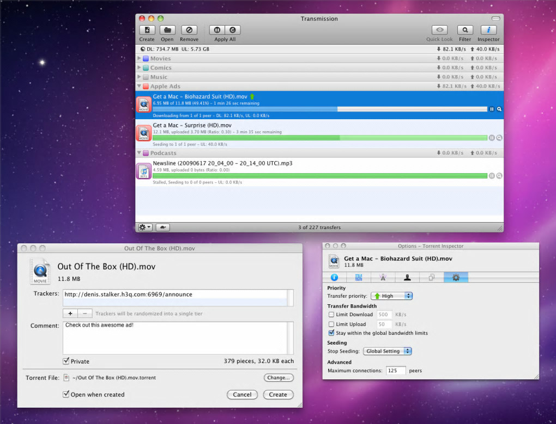This screenshot has width=556, height=424.
Task: Click the Change... torrent file button
Action: point(279,378)
